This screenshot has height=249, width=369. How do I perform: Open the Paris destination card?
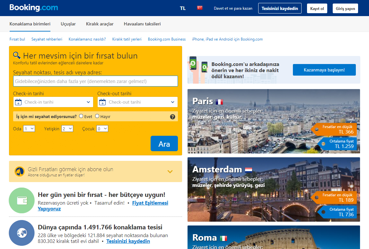274,121
